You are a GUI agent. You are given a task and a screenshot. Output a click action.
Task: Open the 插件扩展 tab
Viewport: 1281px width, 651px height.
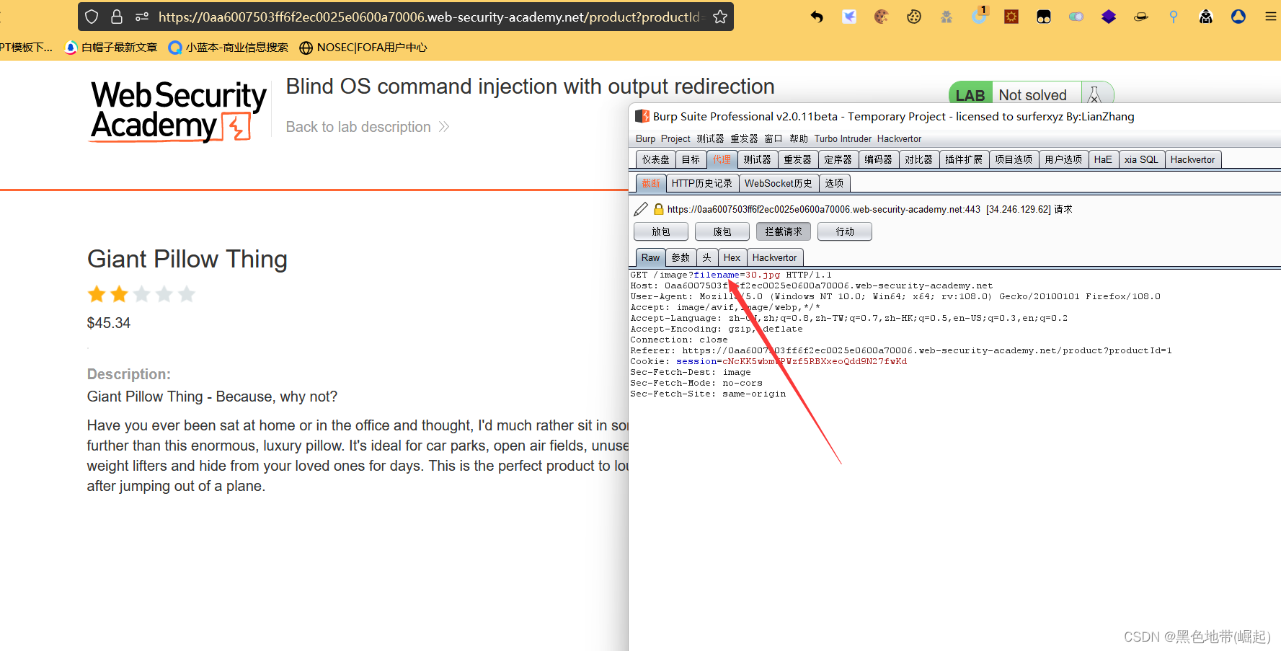tap(964, 160)
